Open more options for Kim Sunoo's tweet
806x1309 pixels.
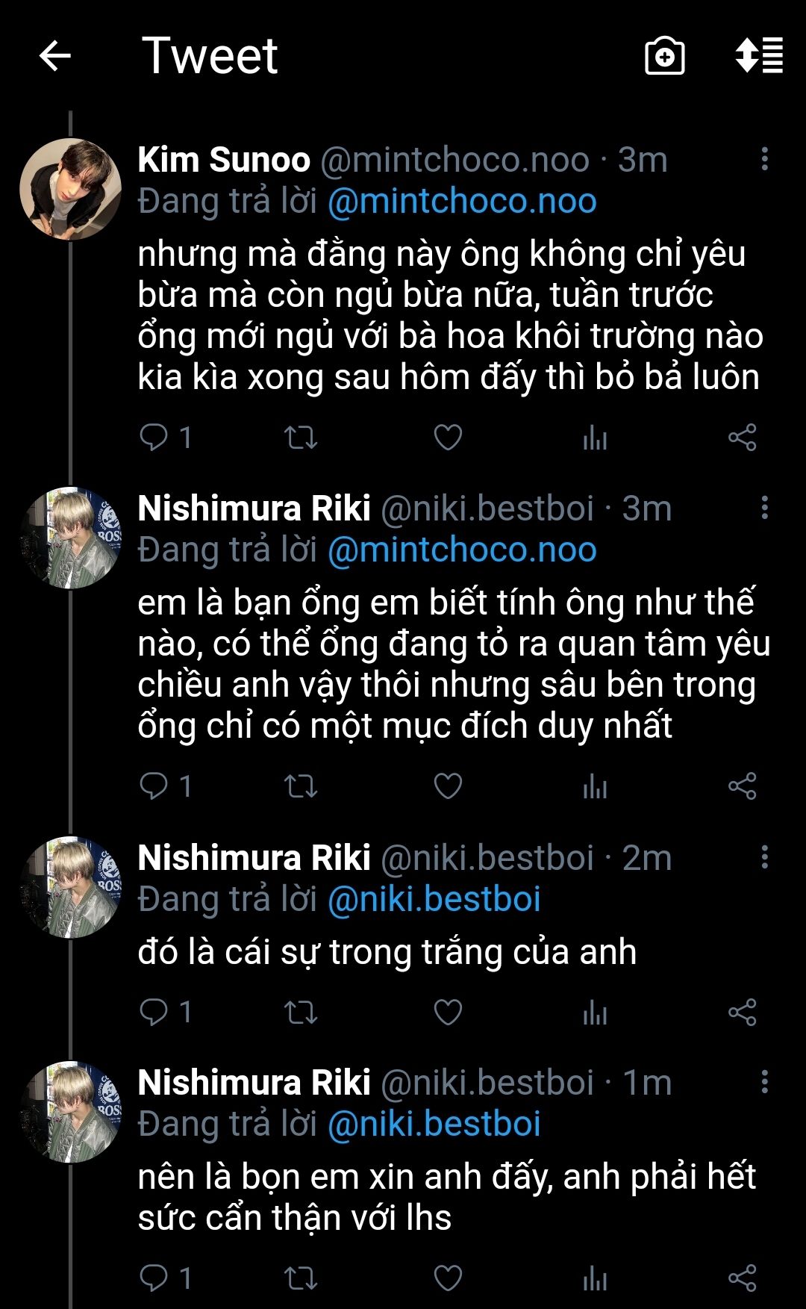pyautogui.click(x=764, y=159)
